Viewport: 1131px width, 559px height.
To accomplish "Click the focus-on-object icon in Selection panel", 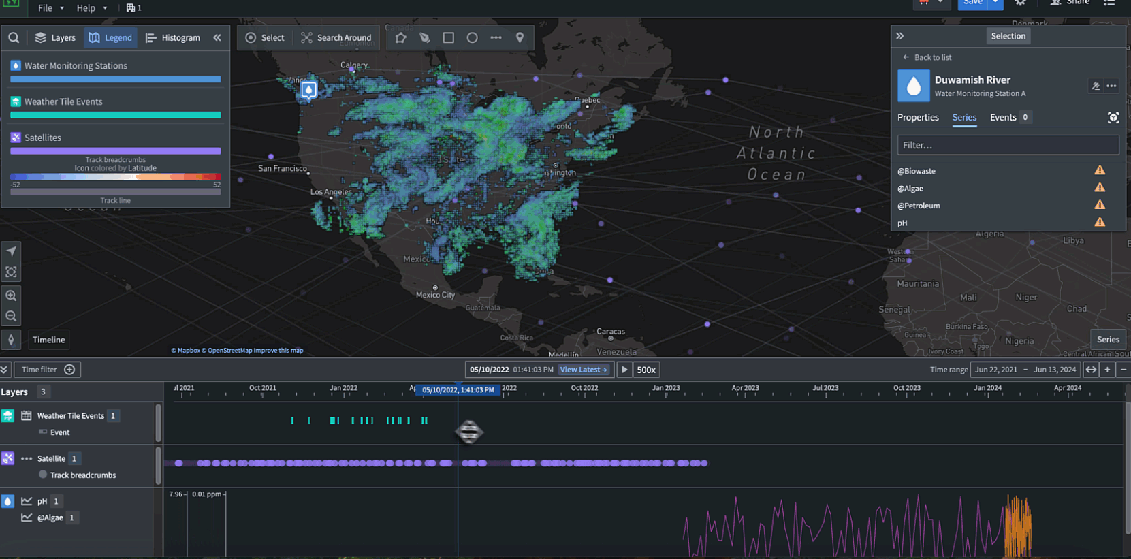I will click(1113, 118).
